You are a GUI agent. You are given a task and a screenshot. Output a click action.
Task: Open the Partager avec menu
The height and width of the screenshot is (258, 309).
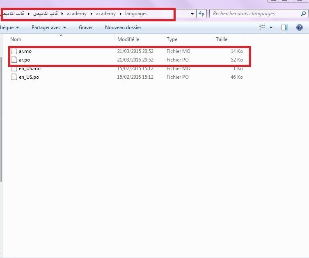(x=48, y=27)
